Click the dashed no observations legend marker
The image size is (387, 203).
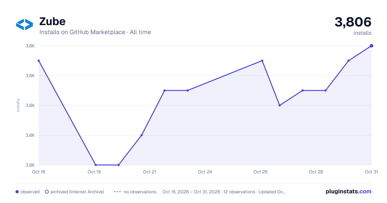(x=117, y=192)
